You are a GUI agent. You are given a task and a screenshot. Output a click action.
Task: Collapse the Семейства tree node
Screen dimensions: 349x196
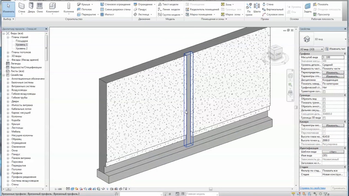tap(4, 75)
